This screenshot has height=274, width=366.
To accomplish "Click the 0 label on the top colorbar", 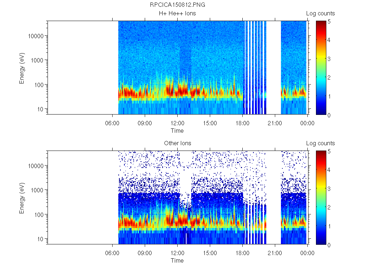I will 329,115.
